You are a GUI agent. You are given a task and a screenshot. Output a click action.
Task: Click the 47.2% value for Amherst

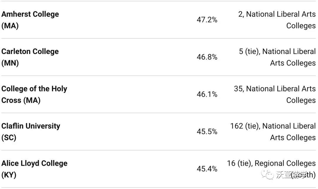(207, 20)
